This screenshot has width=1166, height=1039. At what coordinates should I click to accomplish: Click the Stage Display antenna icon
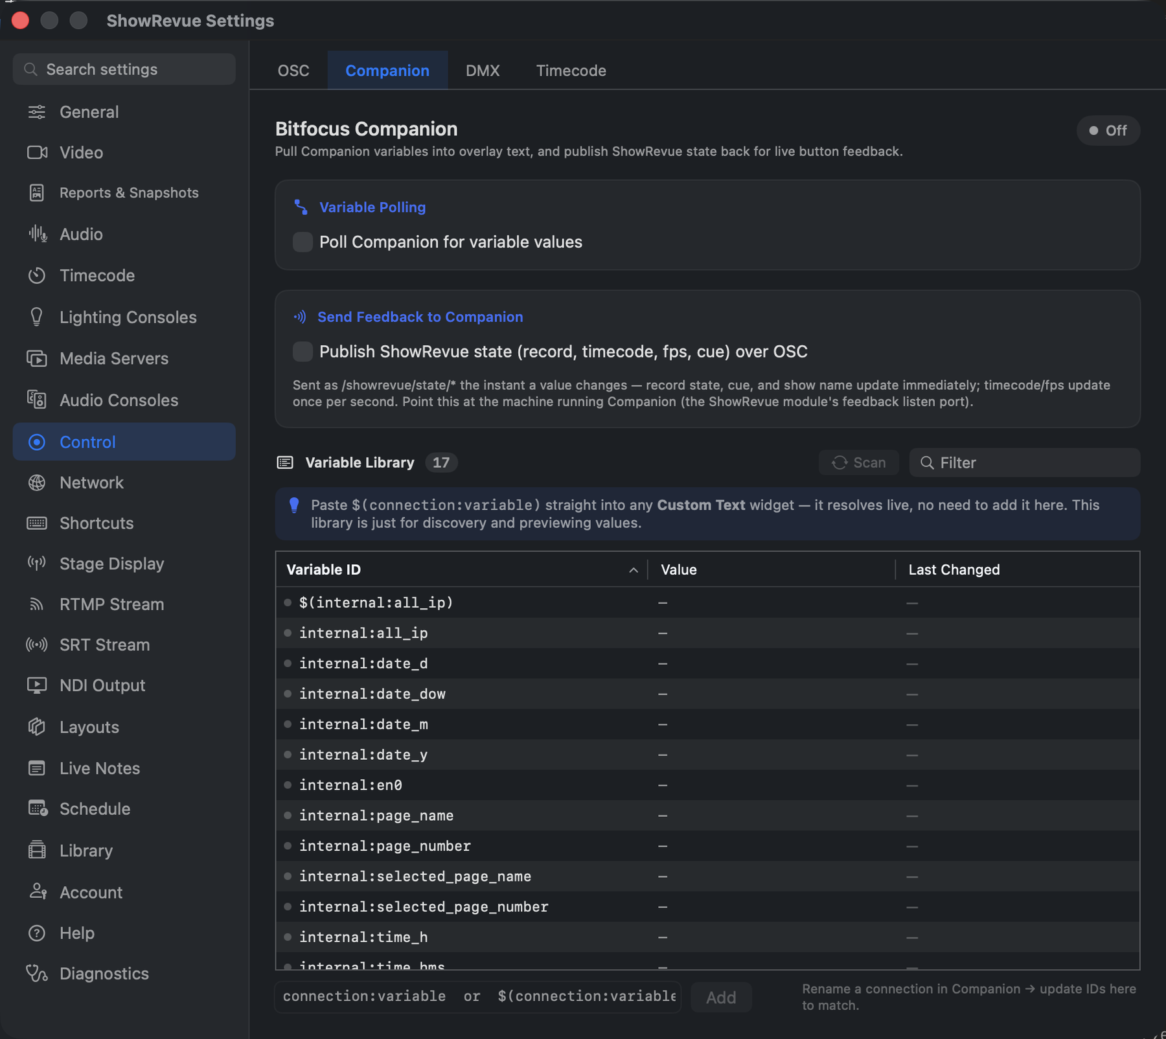click(37, 564)
